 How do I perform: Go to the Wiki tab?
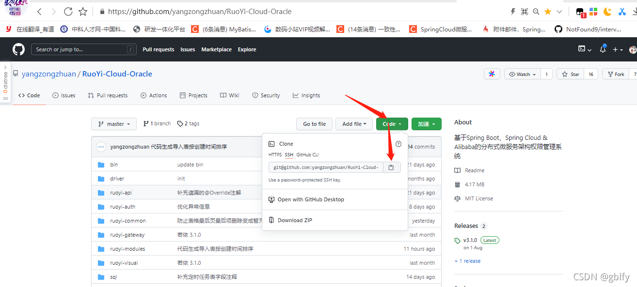pyautogui.click(x=230, y=95)
